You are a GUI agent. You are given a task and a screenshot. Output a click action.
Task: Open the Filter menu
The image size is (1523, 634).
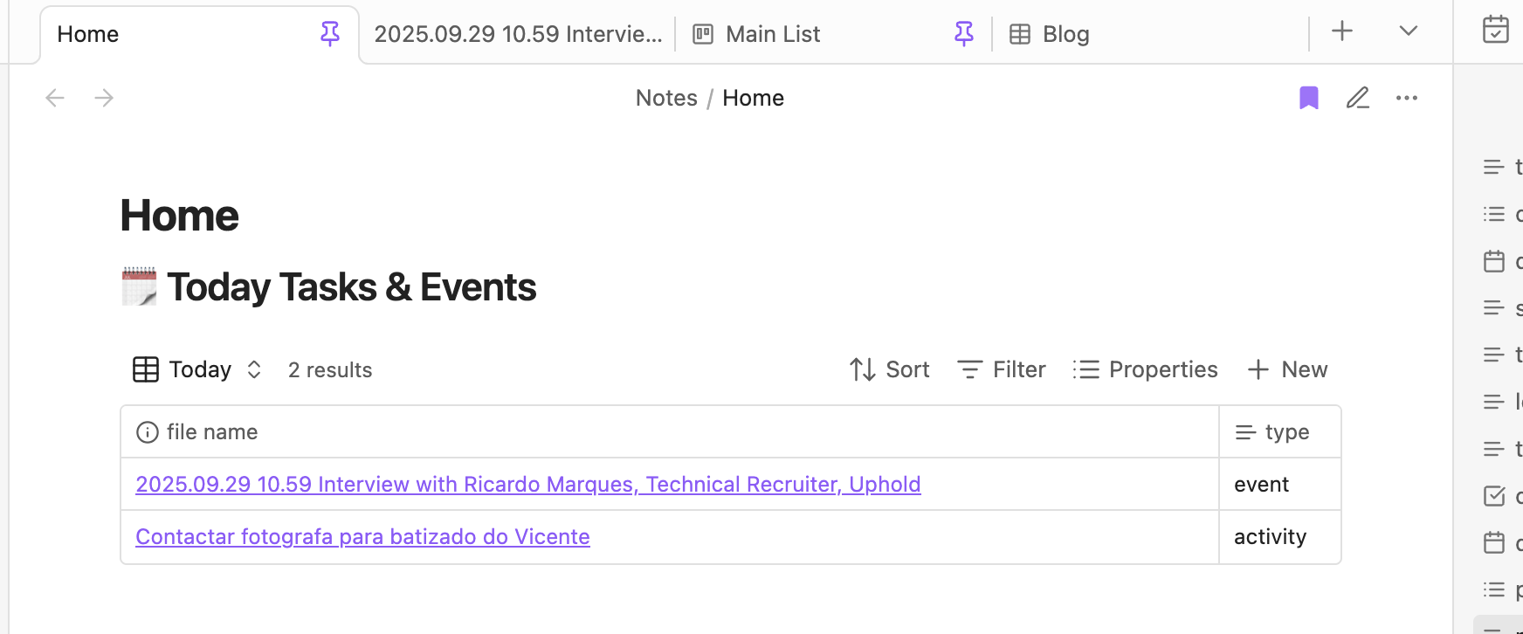click(1002, 369)
